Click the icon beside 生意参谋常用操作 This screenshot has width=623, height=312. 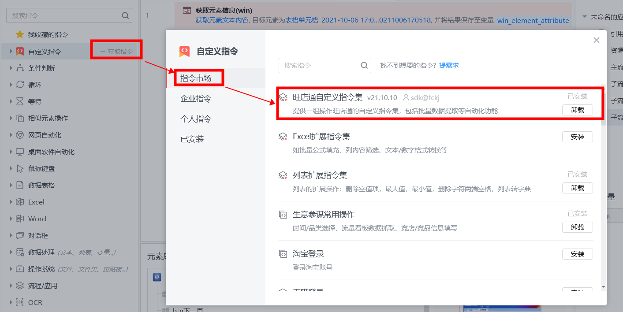tap(283, 215)
